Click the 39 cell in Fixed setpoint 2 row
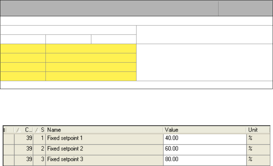 24,150
